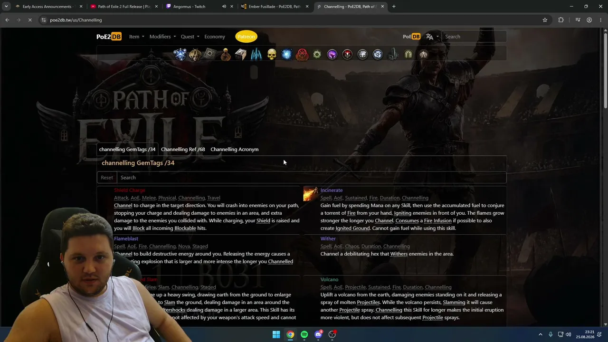Viewport: 608px width, 342px height.
Task: Click the gem tags Search filter field
Action: [x=311, y=177]
